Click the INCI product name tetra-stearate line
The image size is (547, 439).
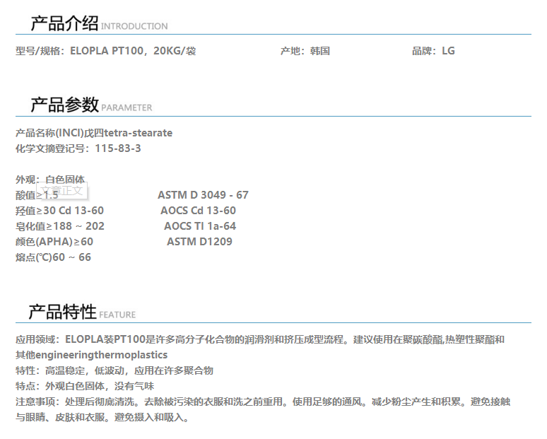(x=94, y=133)
